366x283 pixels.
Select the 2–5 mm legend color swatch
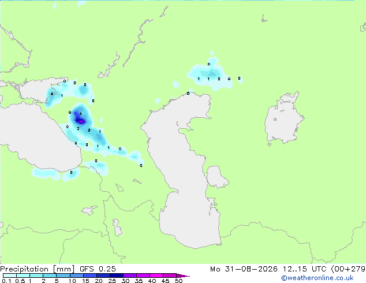click(x=50, y=275)
